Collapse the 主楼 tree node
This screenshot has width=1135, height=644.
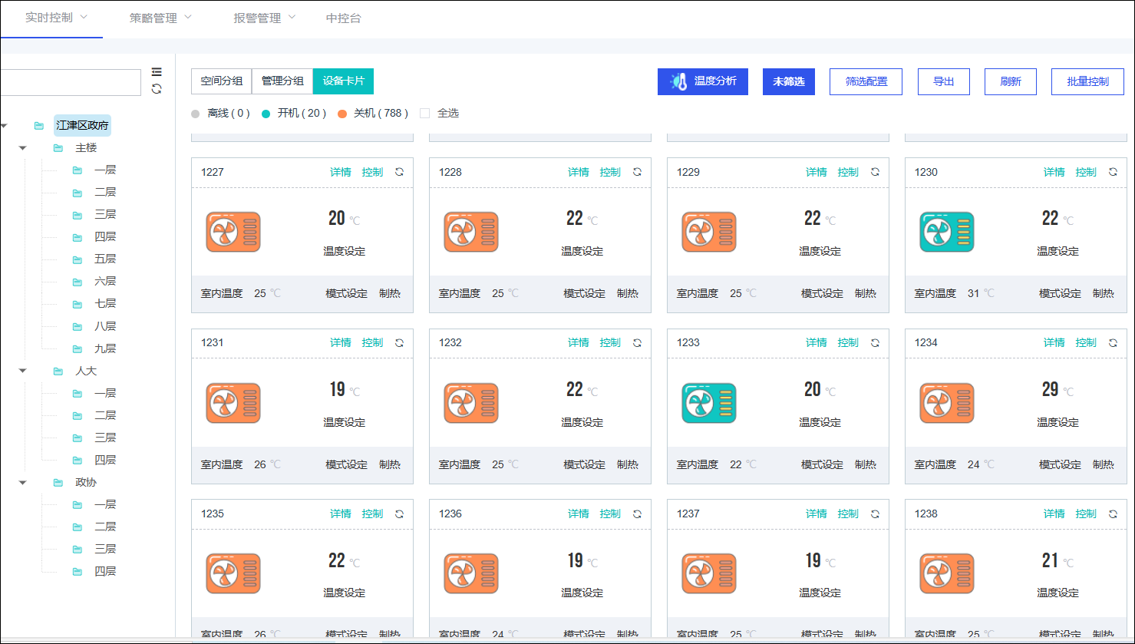(x=23, y=147)
